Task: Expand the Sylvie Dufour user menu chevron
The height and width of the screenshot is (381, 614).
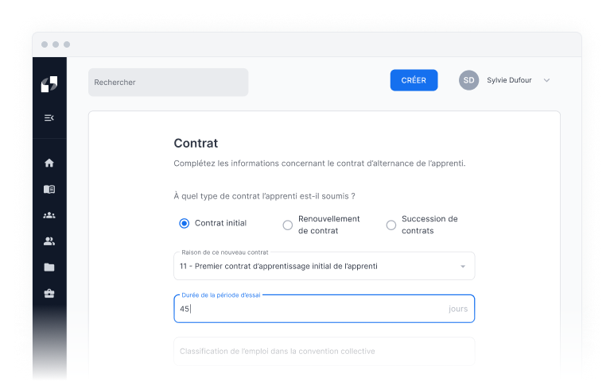Action: point(546,80)
